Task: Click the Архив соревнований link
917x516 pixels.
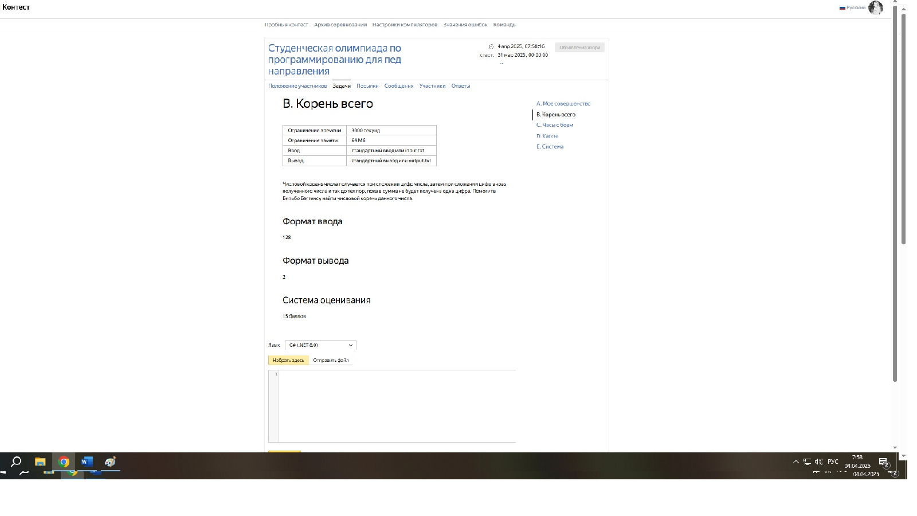Action: [x=340, y=25]
